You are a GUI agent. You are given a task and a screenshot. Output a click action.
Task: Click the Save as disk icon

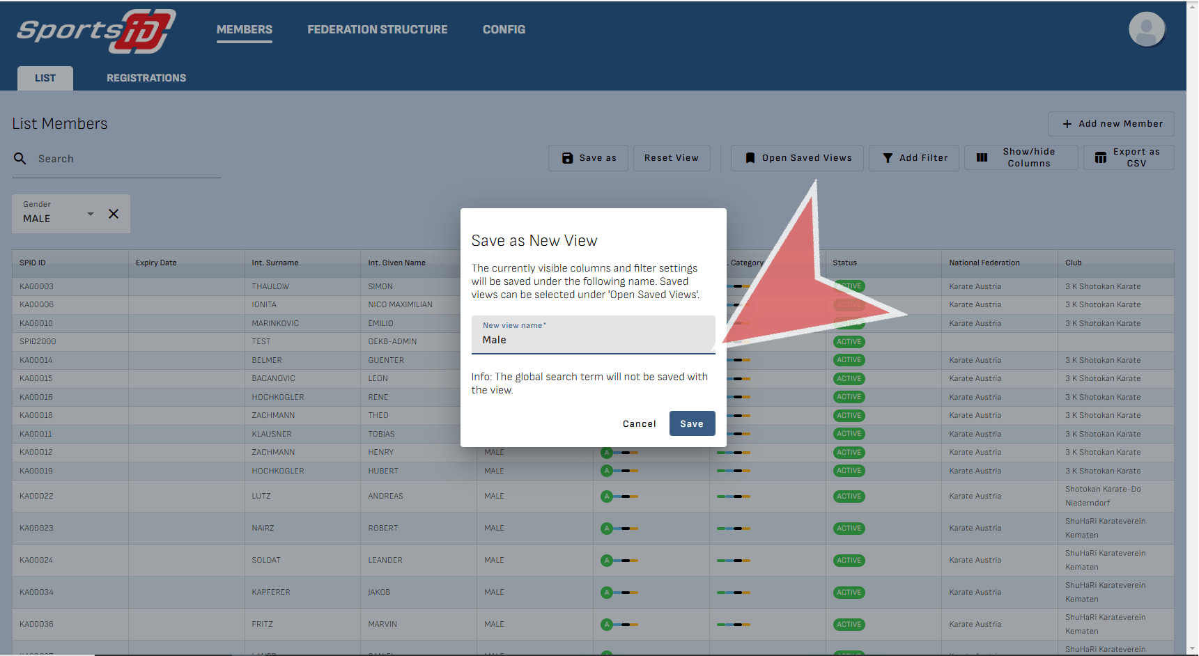coord(567,158)
